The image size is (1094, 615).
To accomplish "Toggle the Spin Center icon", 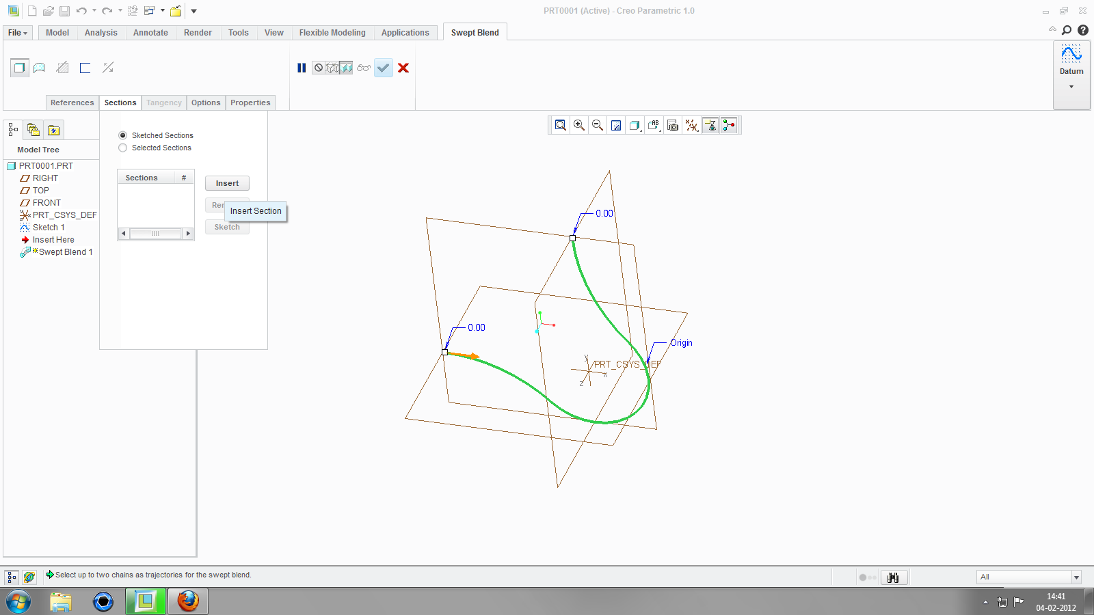I will pos(729,125).
